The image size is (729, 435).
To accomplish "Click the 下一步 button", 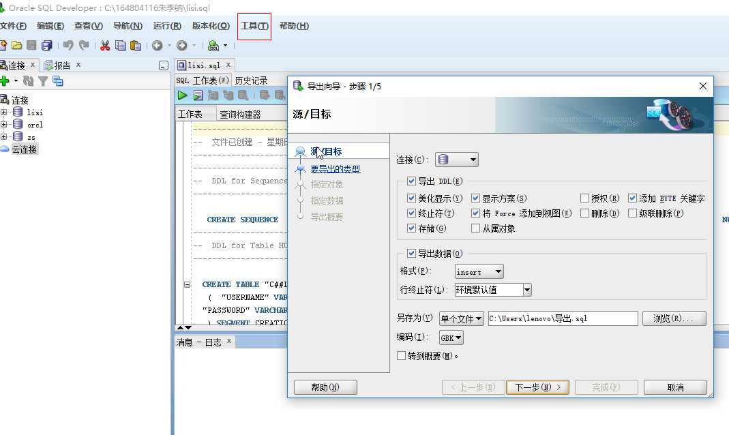I will tap(537, 387).
